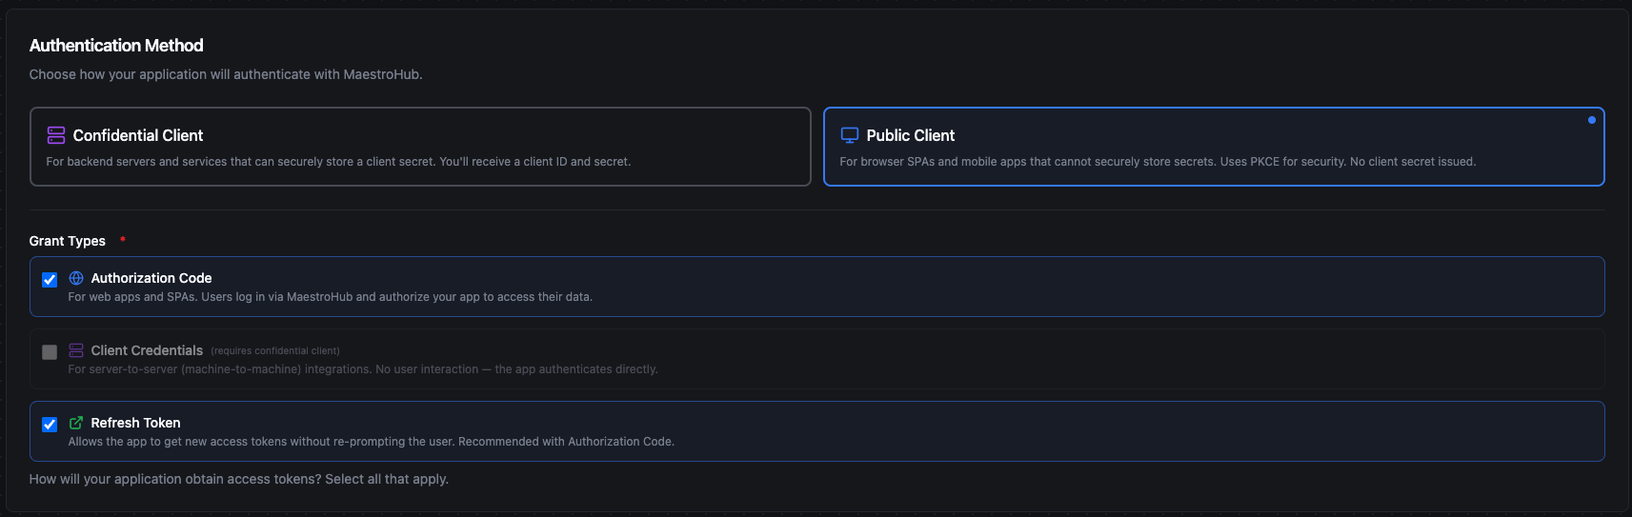The image size is (1632, 517).
Task: Click the Authorization Code label text
Action: [x=151, y=278]
